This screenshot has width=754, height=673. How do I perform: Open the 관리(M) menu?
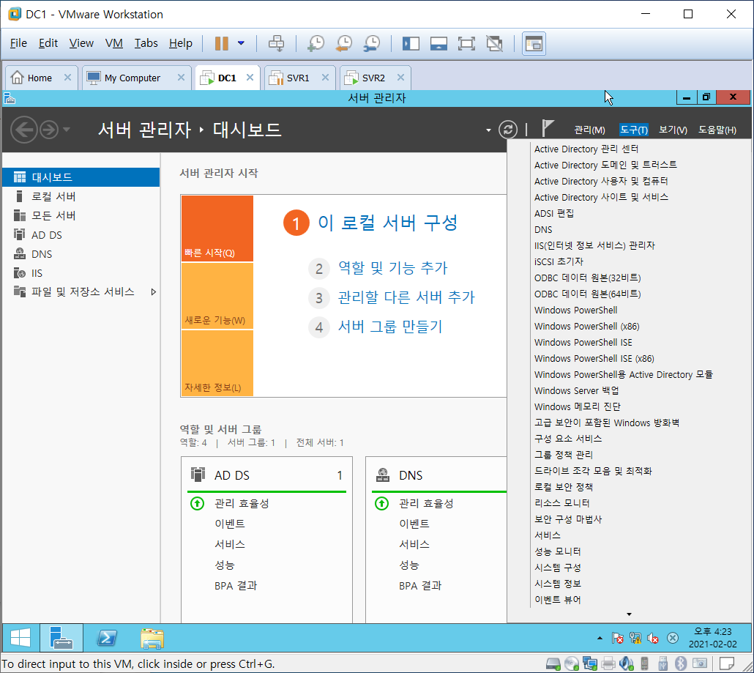[x=589, y=130]
